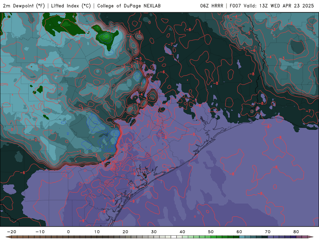Click the "College of DuPage NEXLAB" label
This screenshot has height=239, width=319.
click(129, 6)
